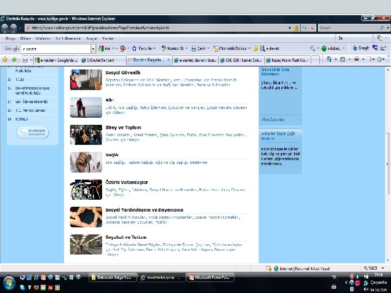Click the highlighter pen icon in Google toolbar
Screen dimensions: 391x293
[256, 49]
